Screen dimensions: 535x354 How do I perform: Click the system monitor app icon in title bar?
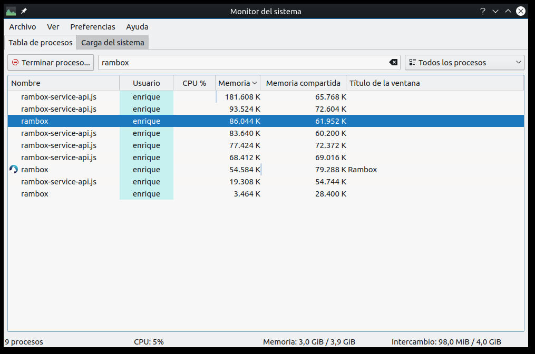click(11, 11)
